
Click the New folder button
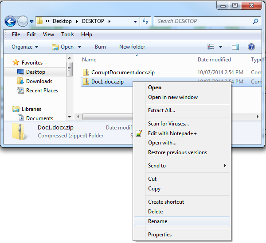pyautogui.click(x=132, y=47)
